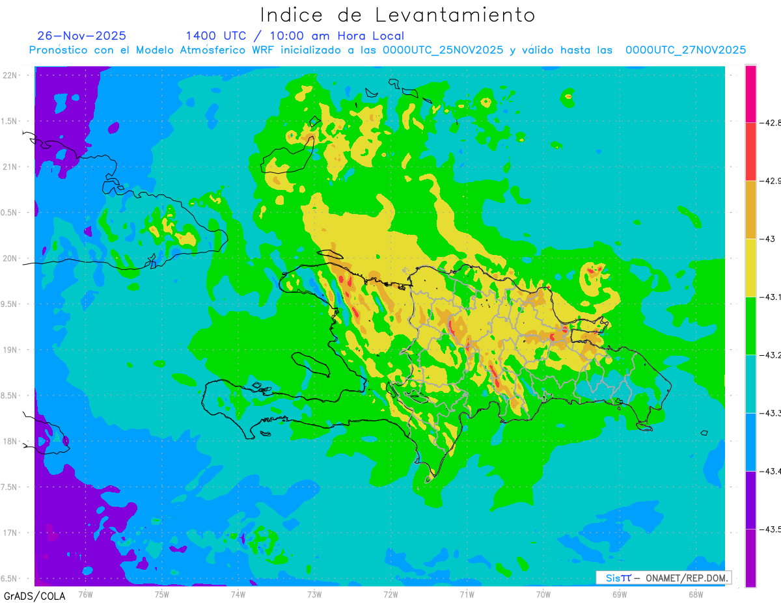Click the '70W' longitude label
Viewport: 781px width, 603px height.
coord(543,594)
